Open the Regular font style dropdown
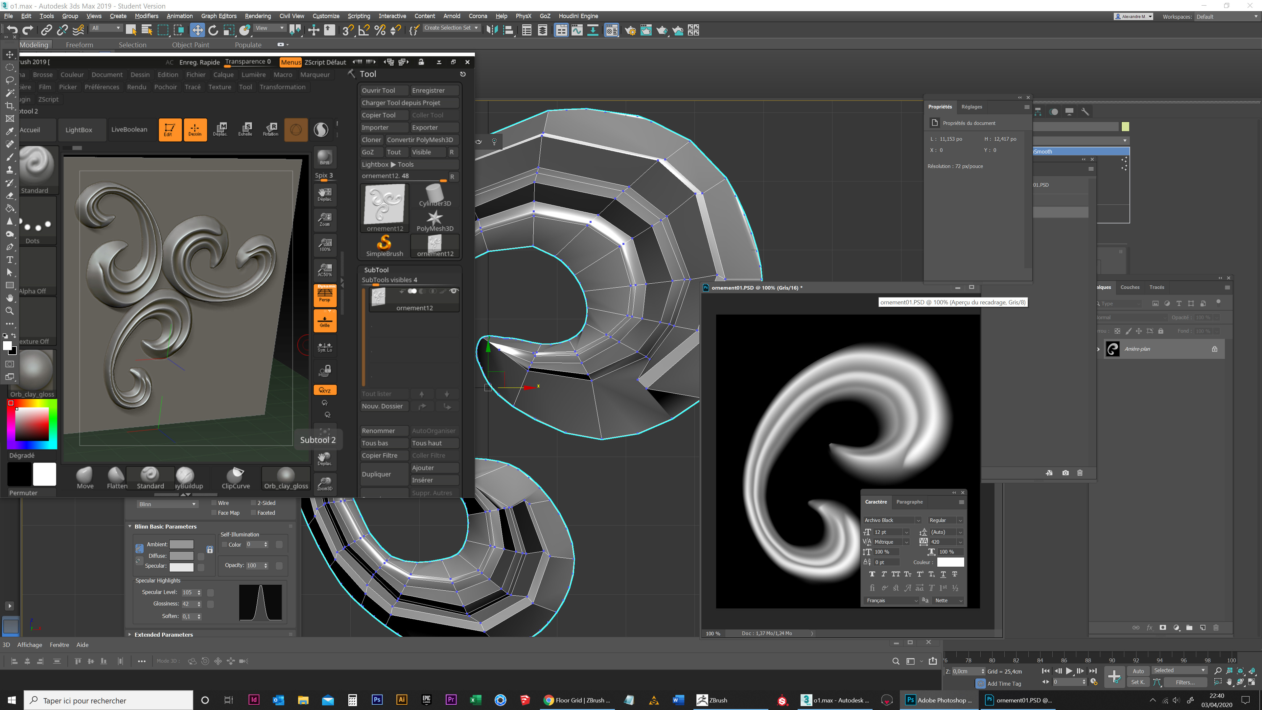 tap(946, 520)
